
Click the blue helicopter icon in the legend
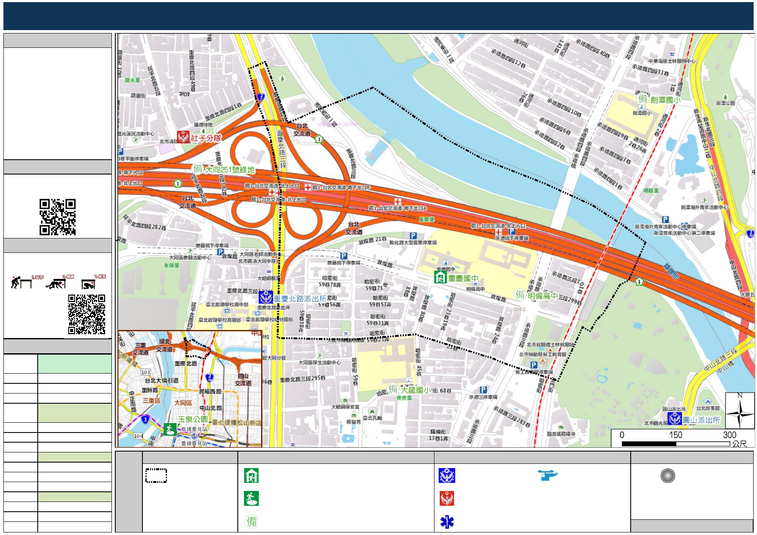(x=548, y=475)
